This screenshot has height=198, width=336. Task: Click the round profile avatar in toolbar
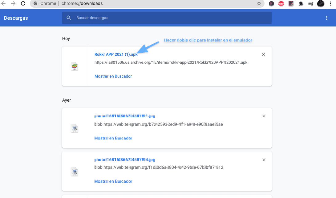[321, 3]
